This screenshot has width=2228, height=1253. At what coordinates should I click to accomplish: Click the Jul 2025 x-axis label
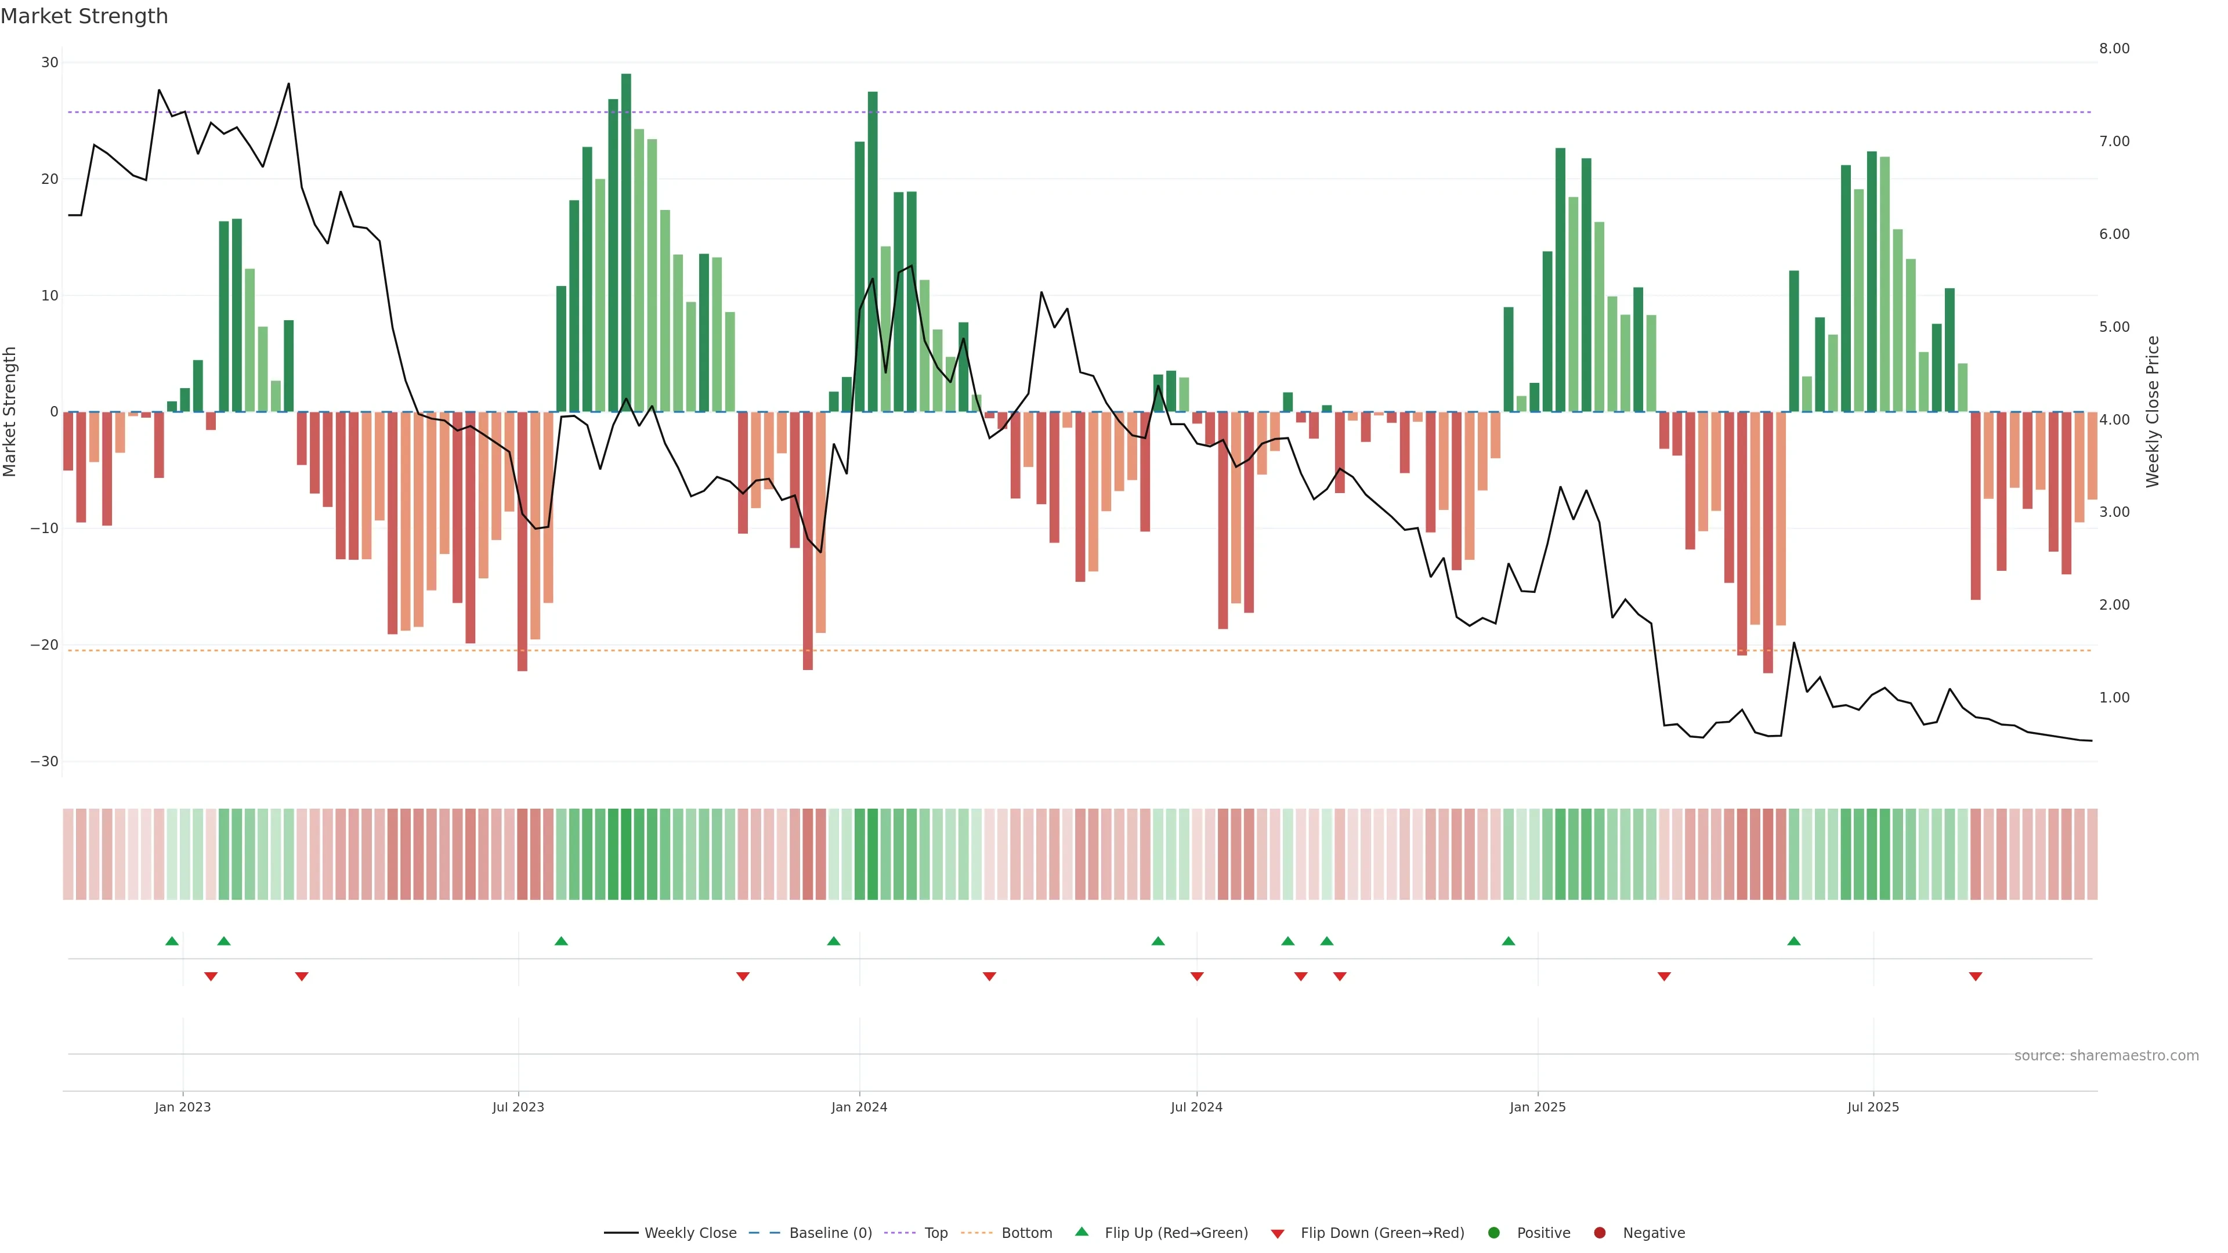coord(1872,1107)
